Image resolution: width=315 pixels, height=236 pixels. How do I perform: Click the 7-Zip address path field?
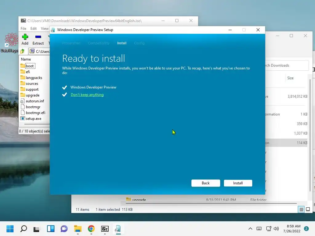click(x=40, y=51)
